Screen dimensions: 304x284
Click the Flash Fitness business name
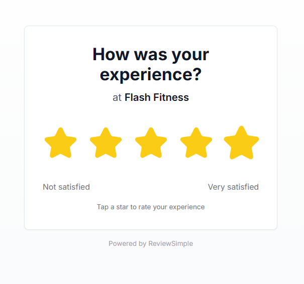click(x=157, y=97)
